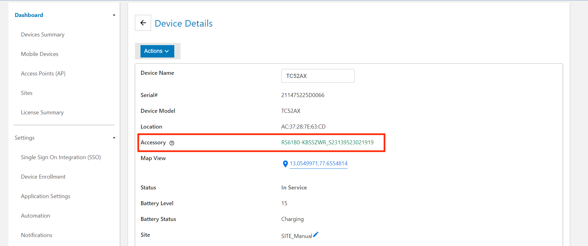Image resolution: width=588 pixels, height=246 pixels.
Task: Open Application Settings
Action: (x=46, y=196)
